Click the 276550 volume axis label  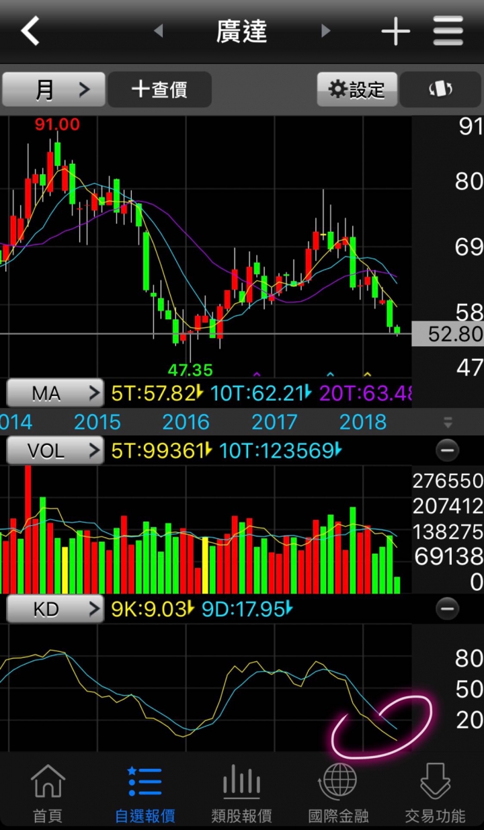(x=448, y=481)
